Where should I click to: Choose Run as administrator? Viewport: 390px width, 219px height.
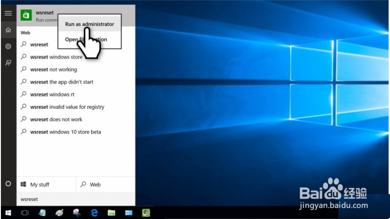[90, 24]
